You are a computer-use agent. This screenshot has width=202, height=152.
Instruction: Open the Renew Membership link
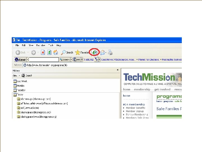[137, 115]
